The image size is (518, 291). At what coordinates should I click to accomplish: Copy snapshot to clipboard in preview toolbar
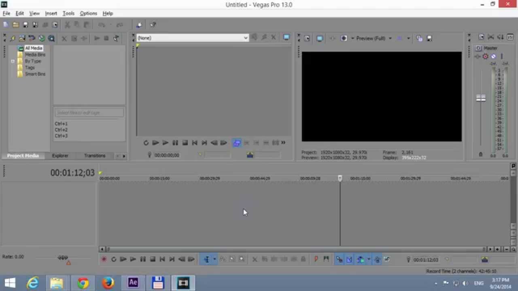click(x=419, y=38)
